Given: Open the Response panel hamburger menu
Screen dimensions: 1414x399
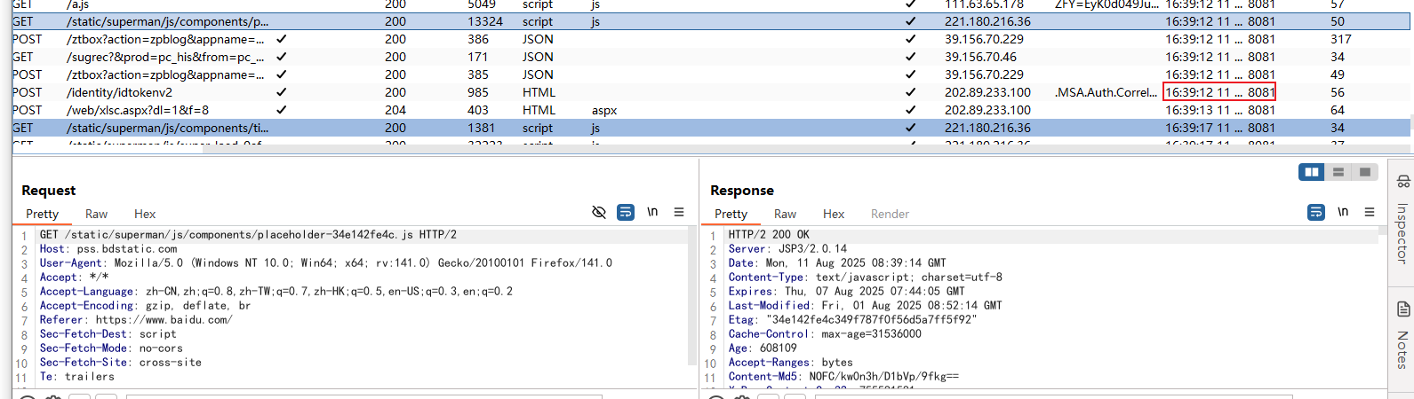Looking at the screenshot, I should coord(1370,212).
